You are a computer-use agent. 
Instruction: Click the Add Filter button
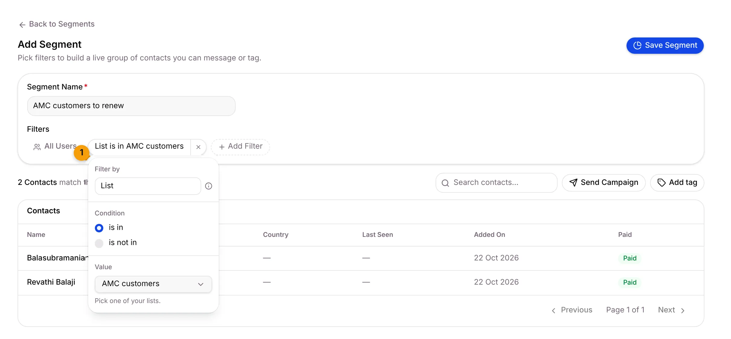coord(240,147)
